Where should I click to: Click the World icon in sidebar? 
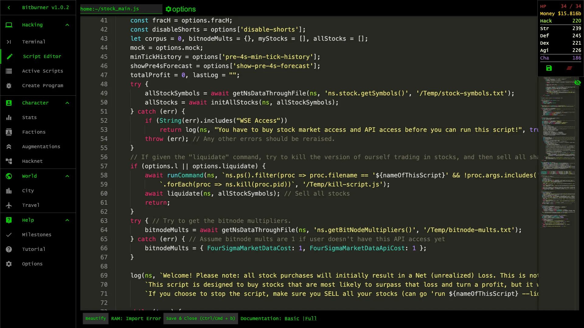tap(9, 176)
